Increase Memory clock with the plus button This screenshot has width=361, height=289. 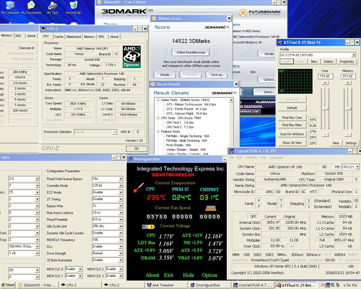[x=348, y=83]
